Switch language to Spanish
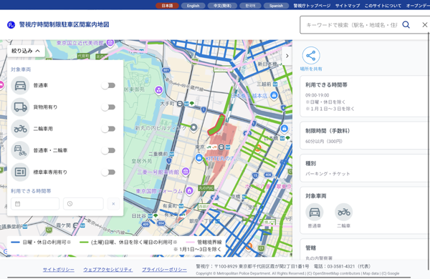430x279 pixels. coord(276,6)
